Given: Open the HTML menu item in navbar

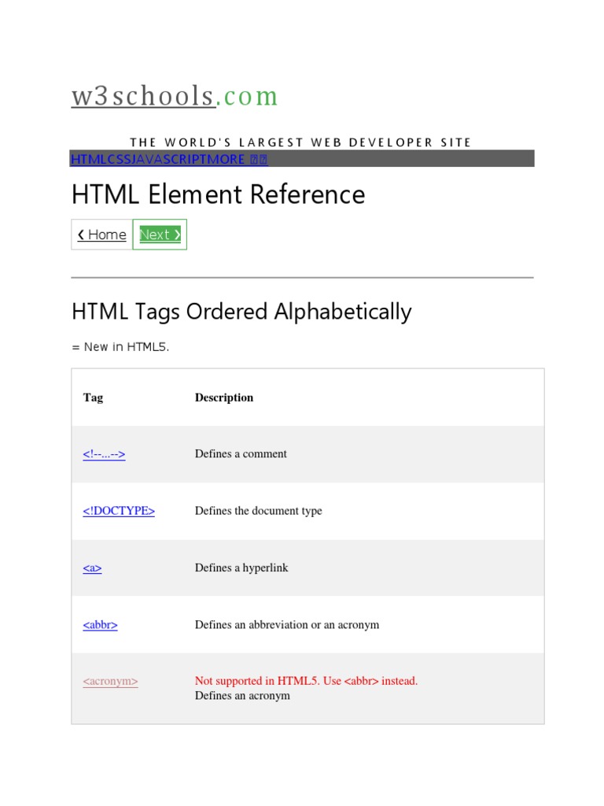Looking at the screenshot, I should (x=87, y=160).
